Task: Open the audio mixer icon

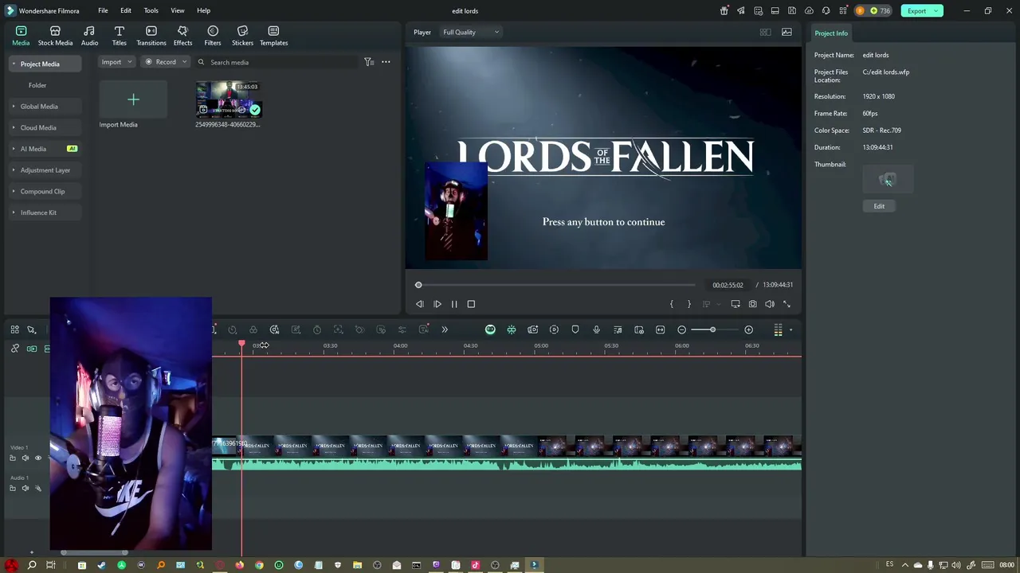Action: click(x=618, y=329)
